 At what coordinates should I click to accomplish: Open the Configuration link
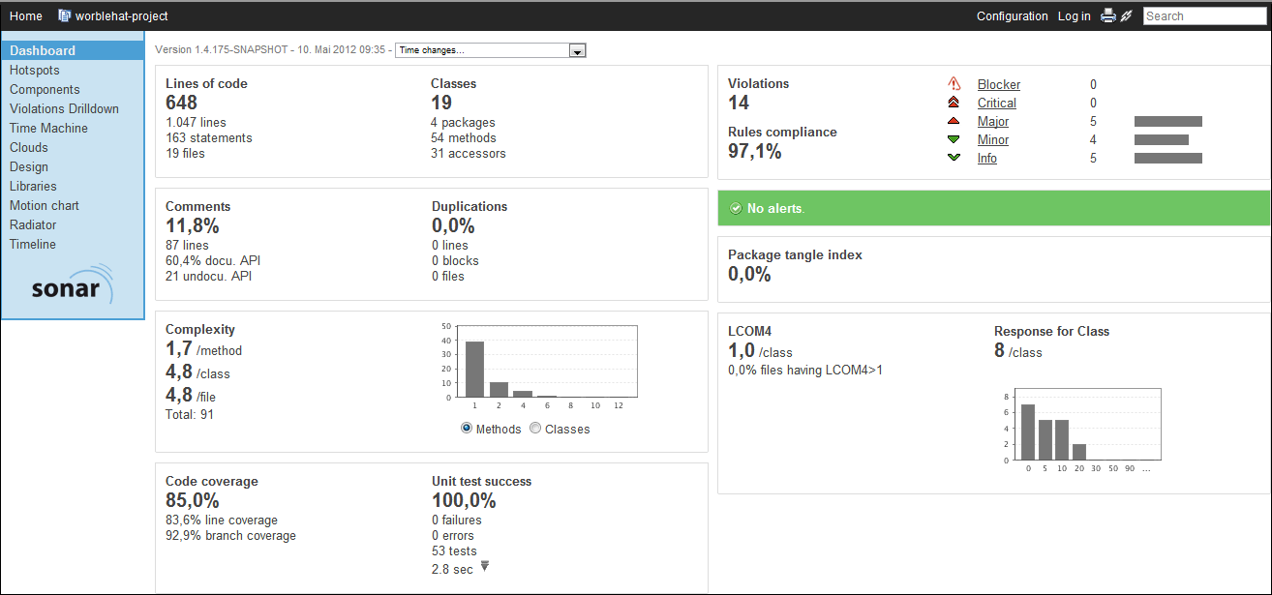(1012, 15)
